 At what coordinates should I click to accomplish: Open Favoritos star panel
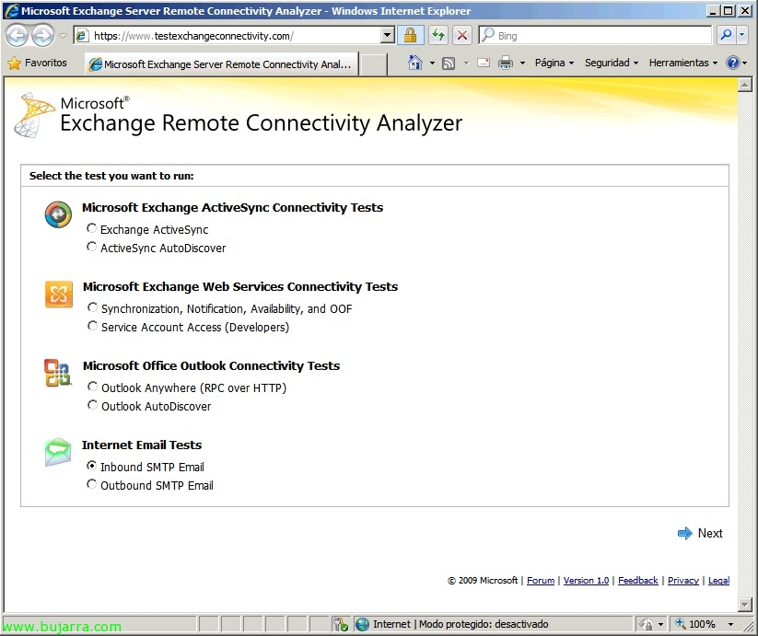(x=38, y=63)
